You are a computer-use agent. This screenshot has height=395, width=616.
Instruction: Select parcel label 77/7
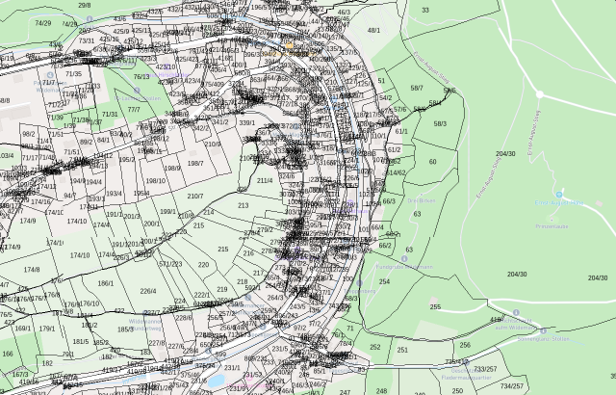point(134,109)
